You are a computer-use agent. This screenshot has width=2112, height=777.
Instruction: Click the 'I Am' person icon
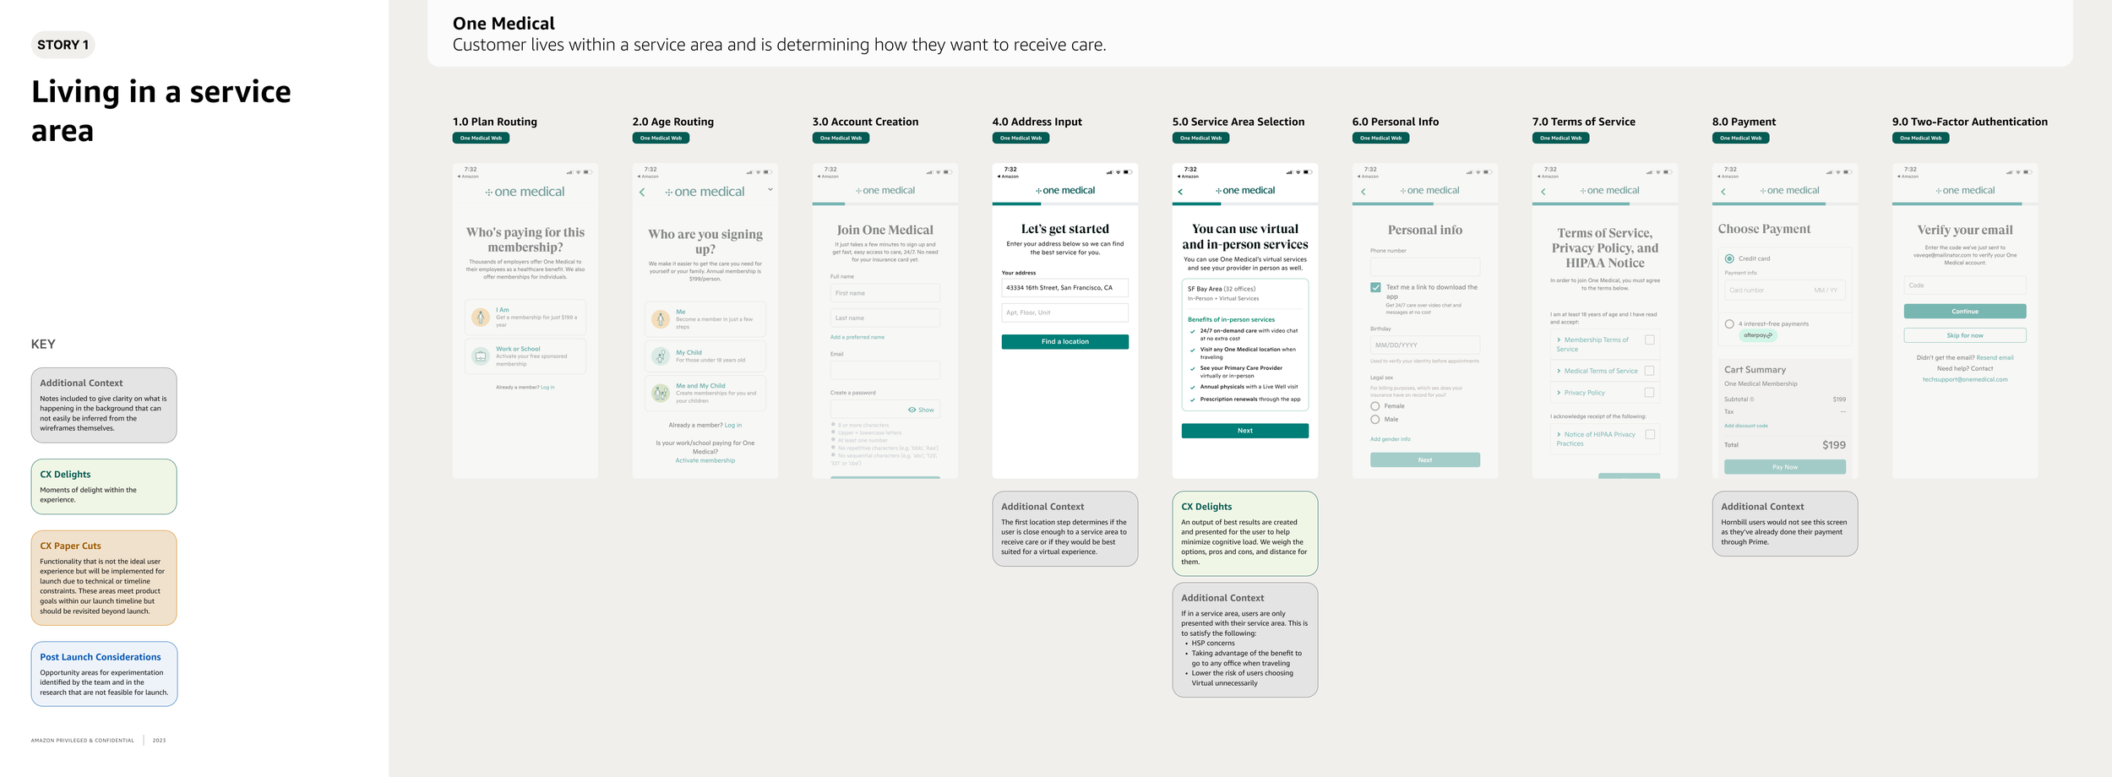pyautogui.click(x=481, y=318)
